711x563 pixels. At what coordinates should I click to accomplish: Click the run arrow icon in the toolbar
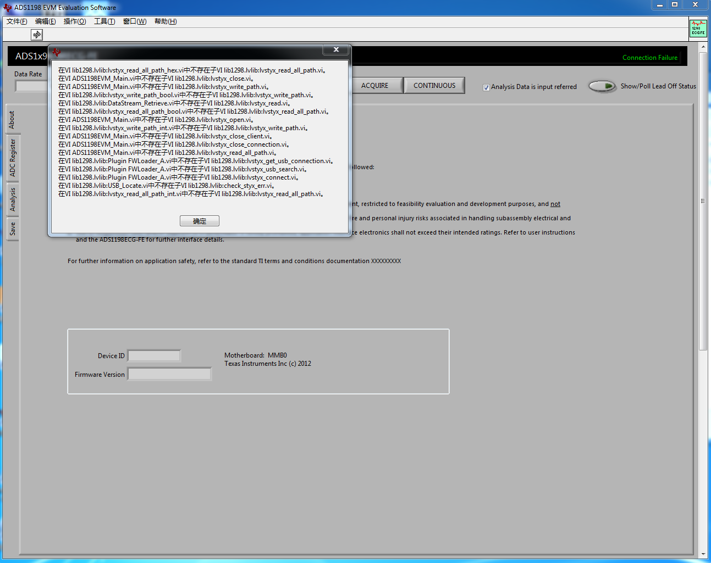(x=37, y=35)
